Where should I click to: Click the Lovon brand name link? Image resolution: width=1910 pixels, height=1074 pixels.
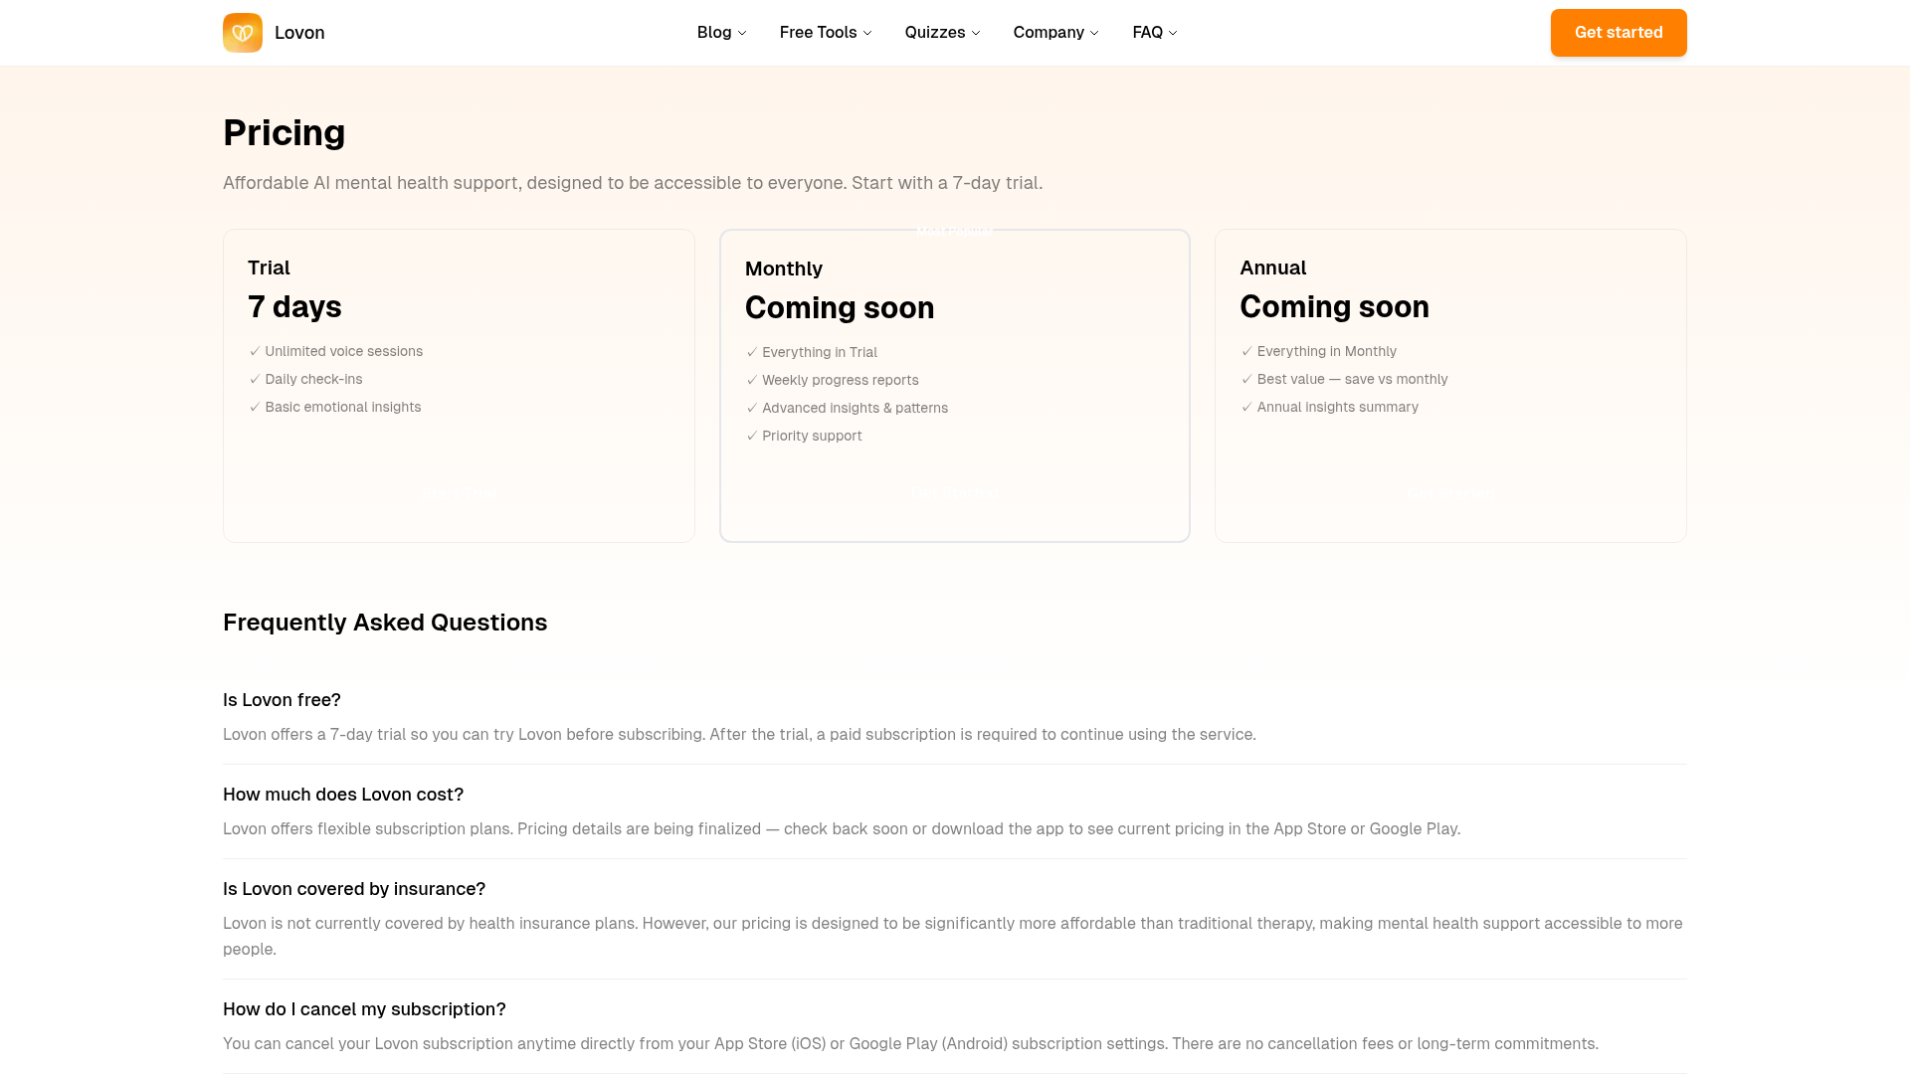click(x=299, y=33)
